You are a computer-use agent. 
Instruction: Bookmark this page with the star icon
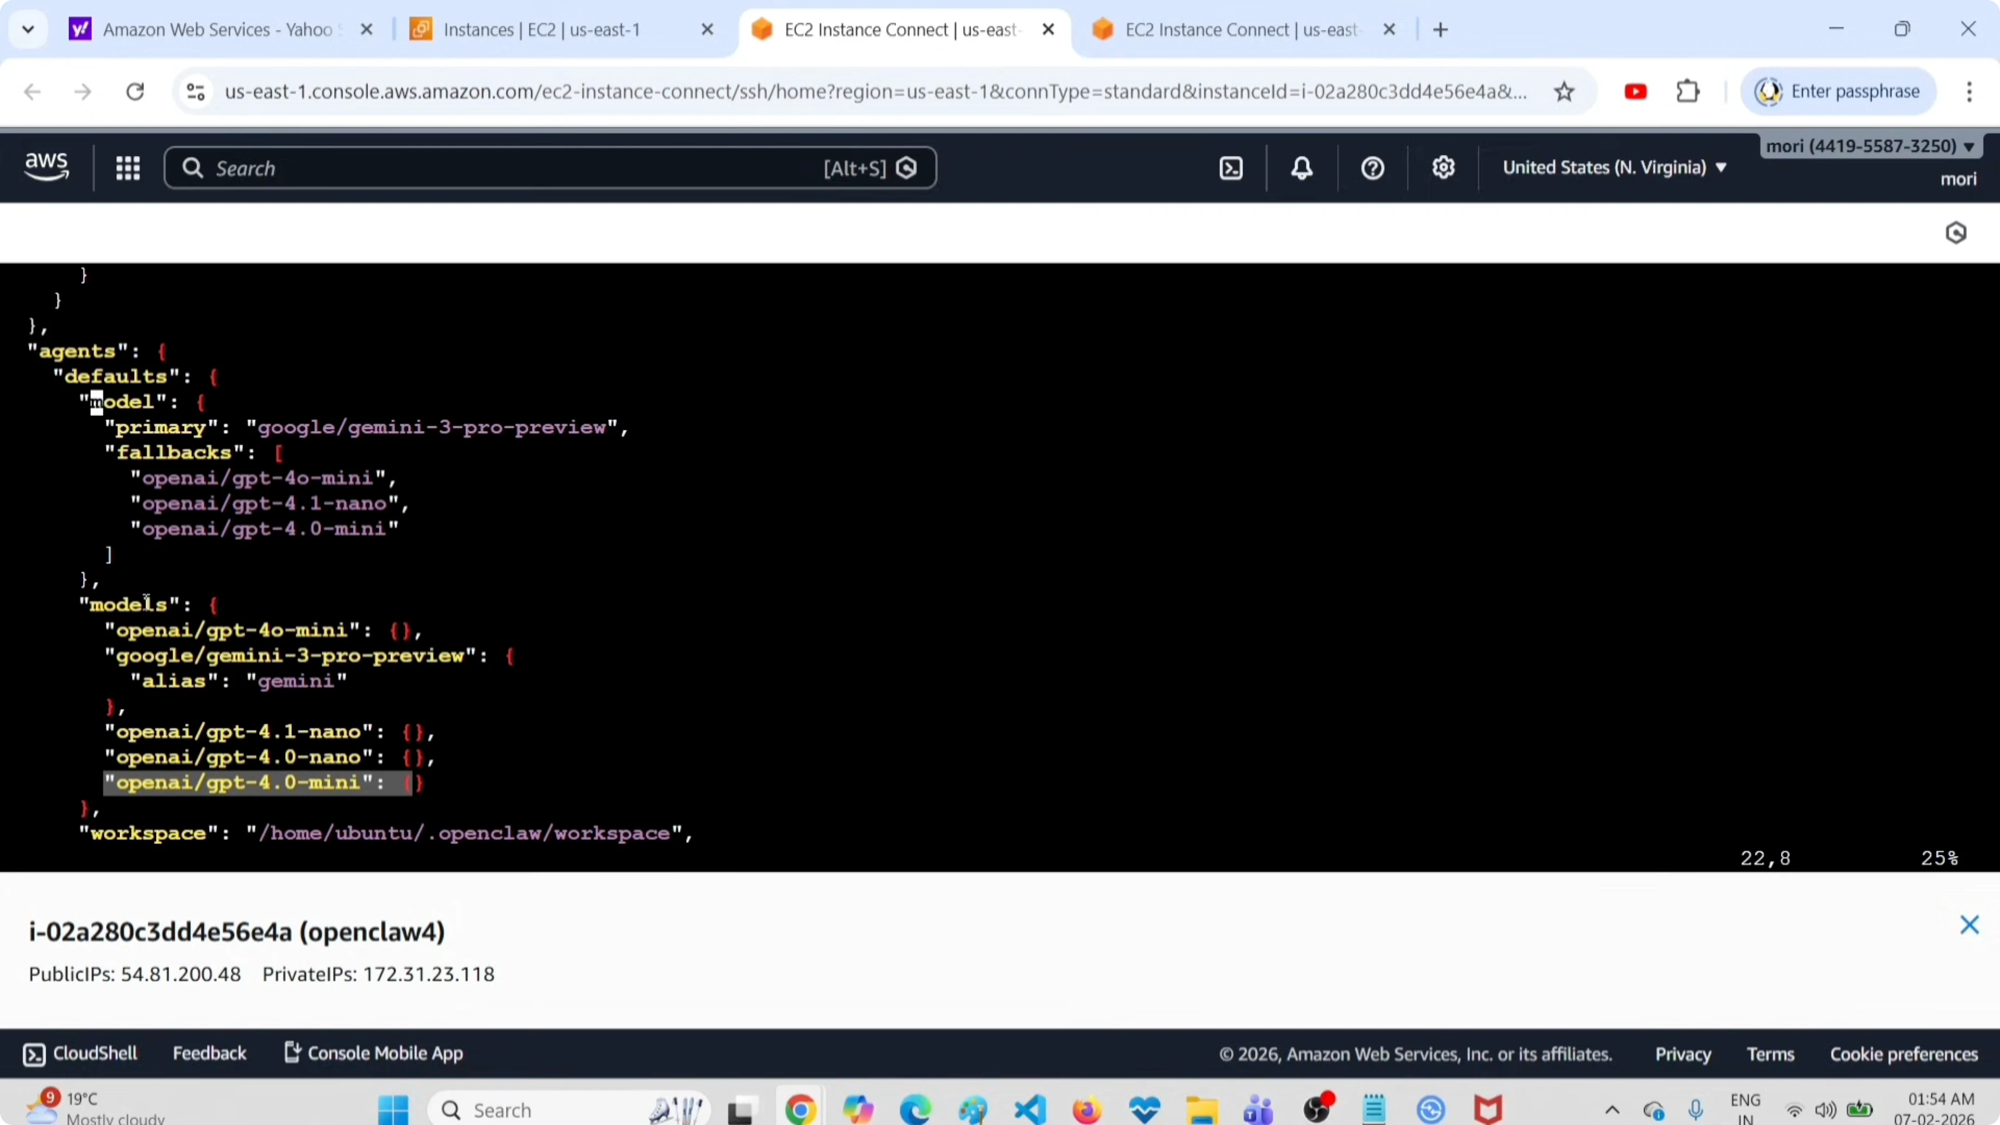pos(1564,92)
